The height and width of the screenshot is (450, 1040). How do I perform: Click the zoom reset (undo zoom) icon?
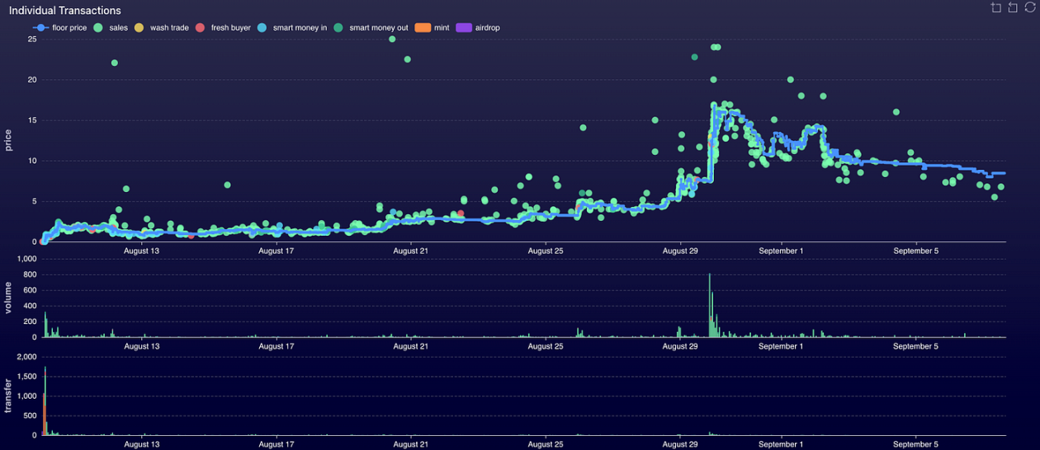tap(1013, 7)
